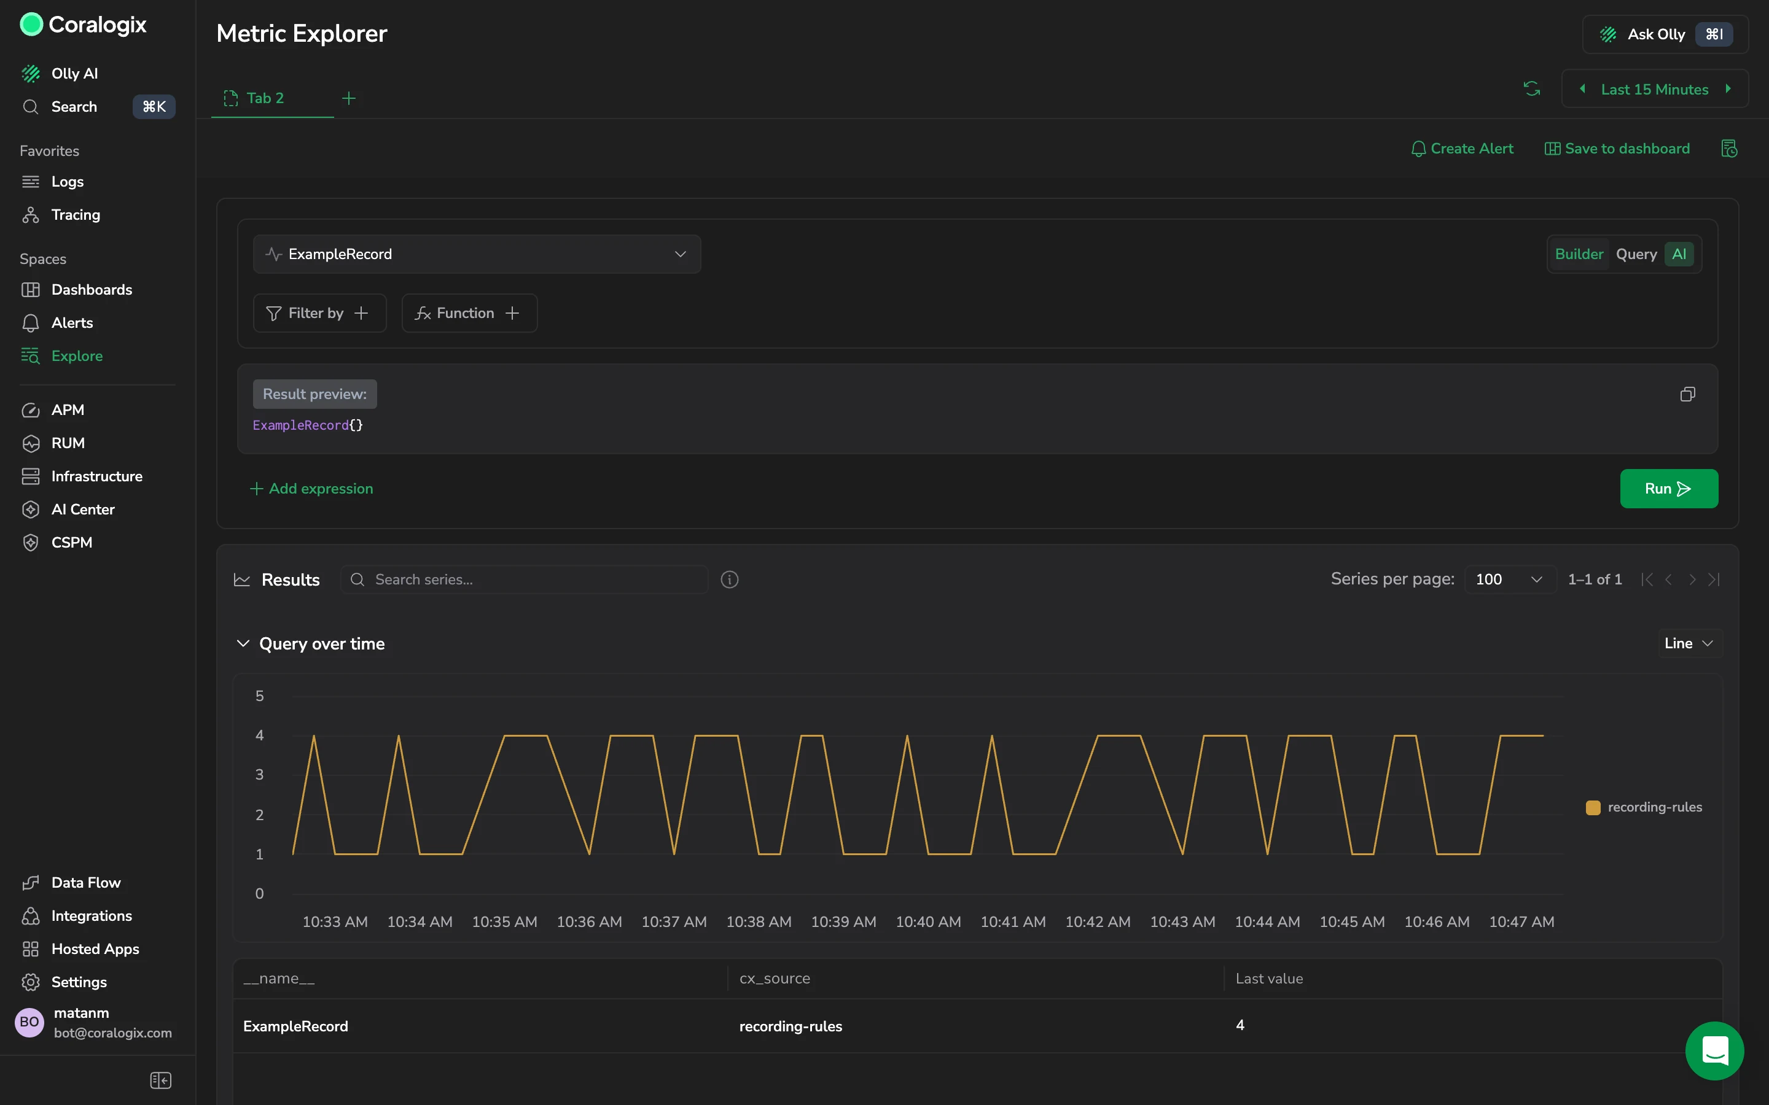This screenshot has width=1769, height=1105.
Task: Open Settings from sidebar
Action: pos(79,982)
